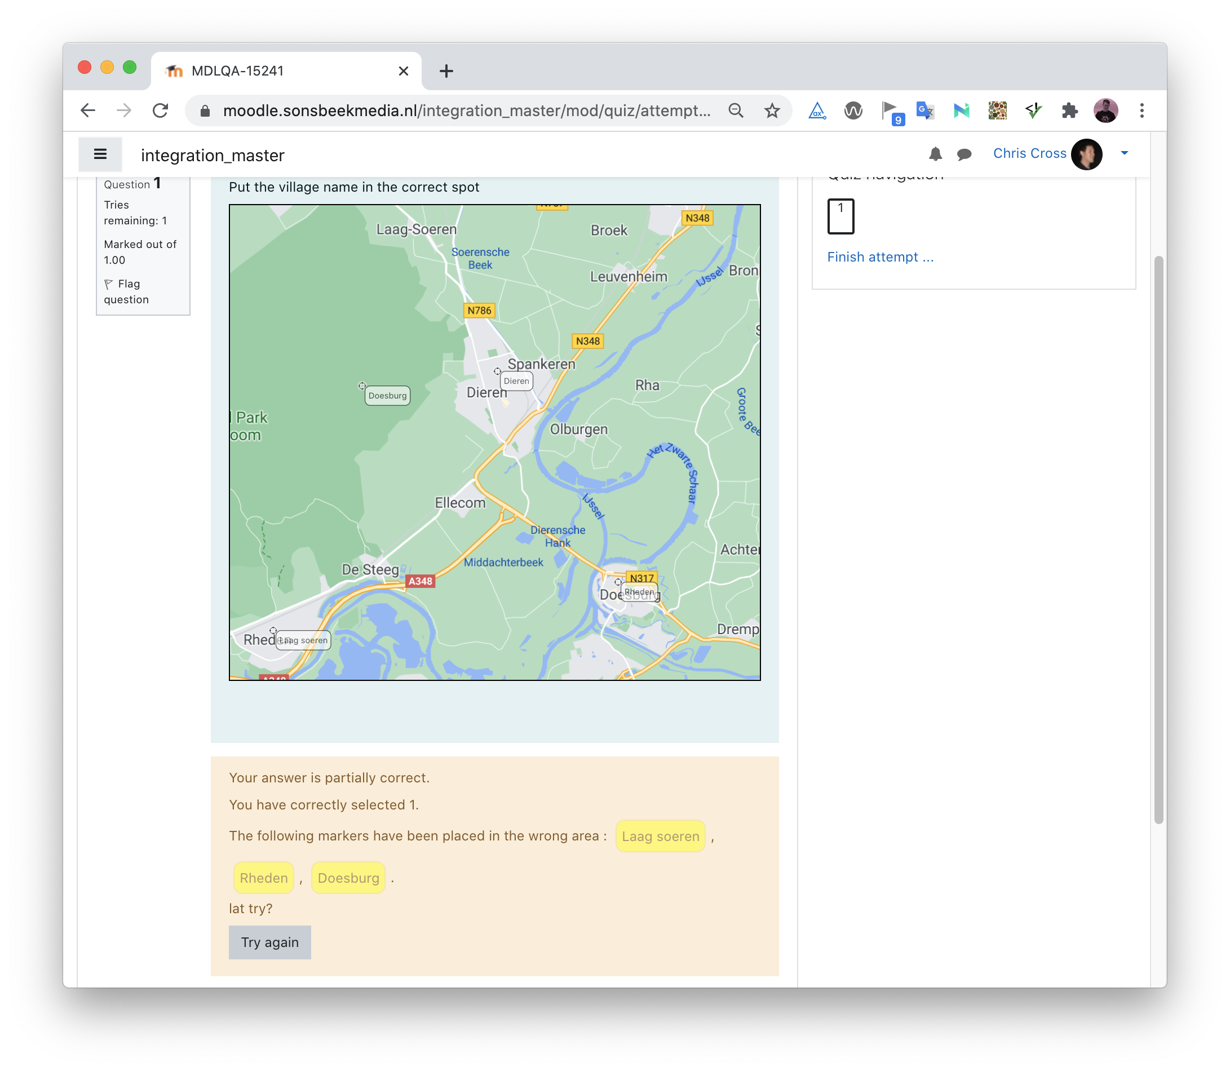Click the WordPress-style W extension icon
The image size is (1230, 1071).
click(853, 110)
